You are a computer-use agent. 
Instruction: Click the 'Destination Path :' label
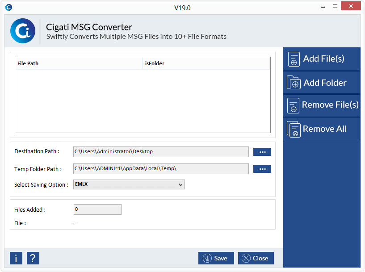point(37,151)
